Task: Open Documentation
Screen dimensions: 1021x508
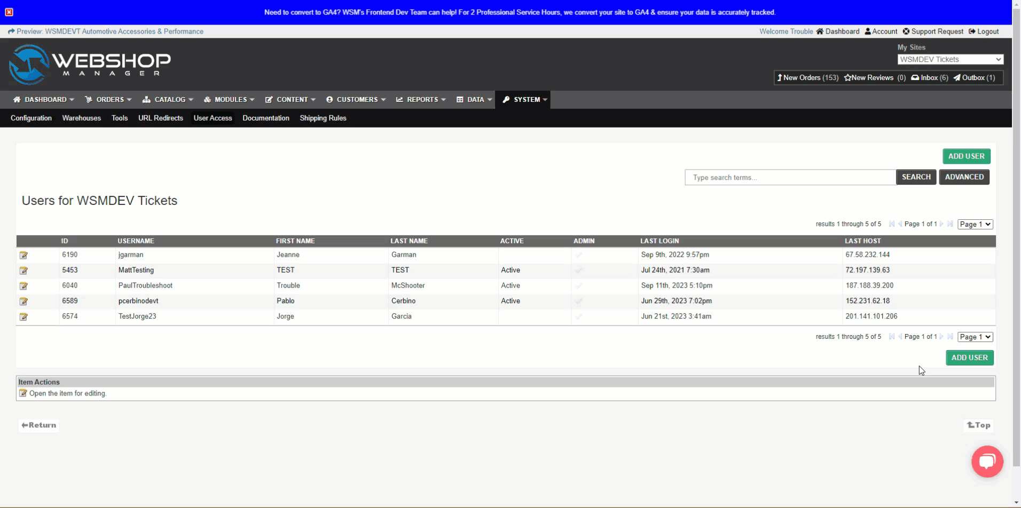Action: 265,118
